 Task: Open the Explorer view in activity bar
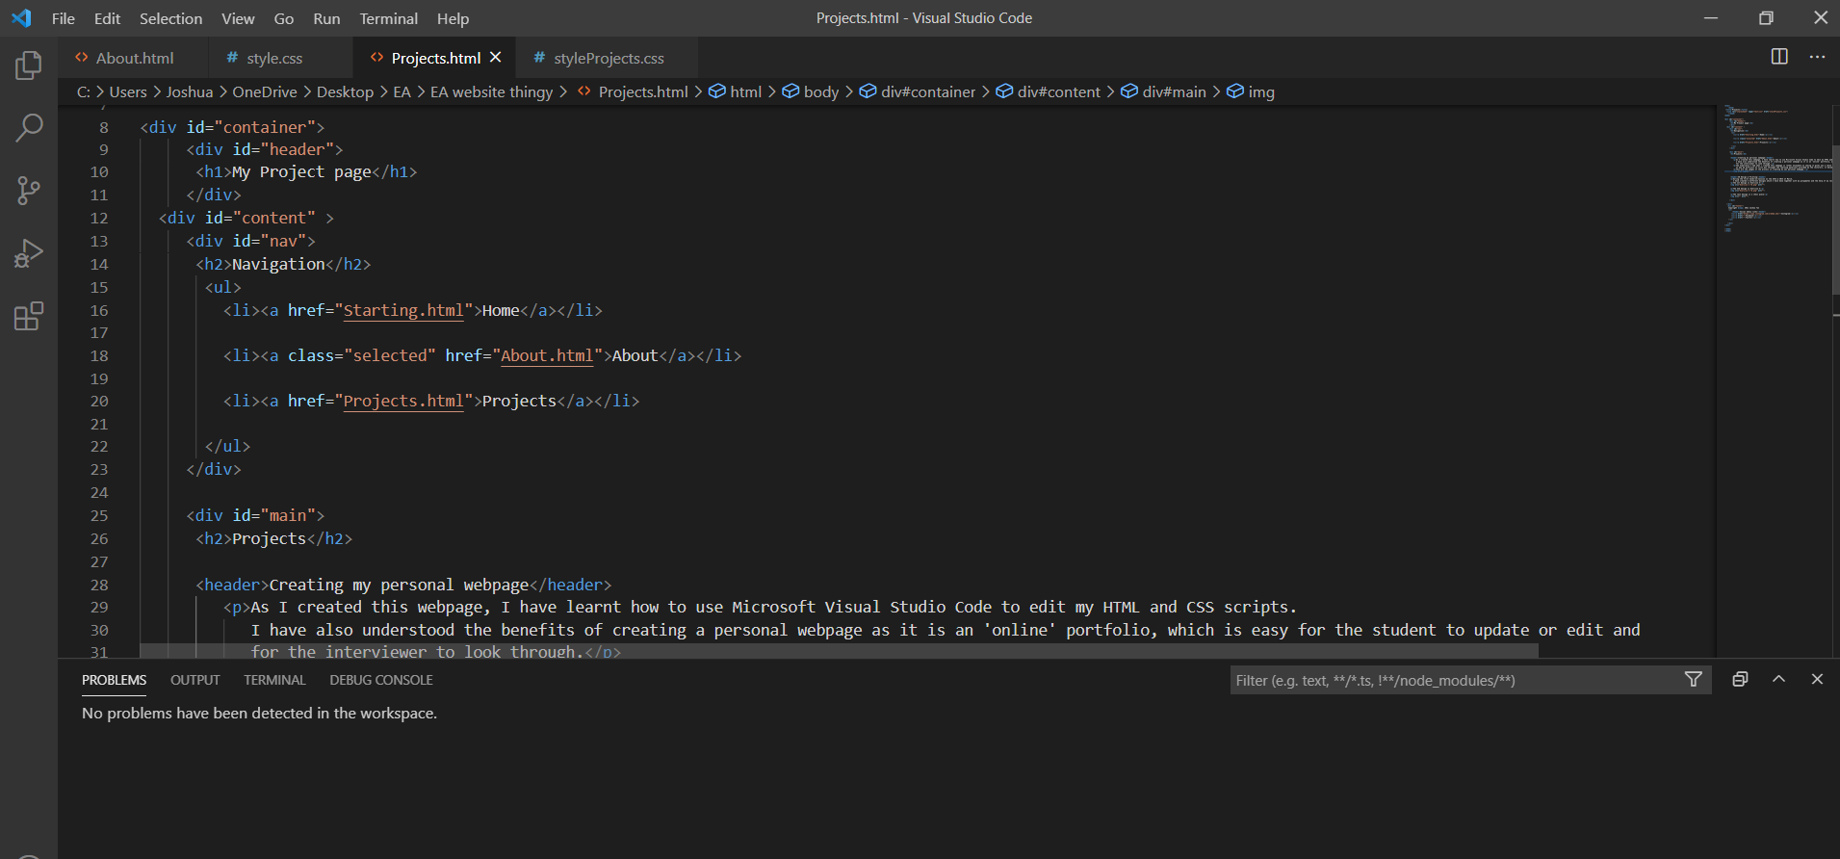pyautogui.click(x=29, y=65)
